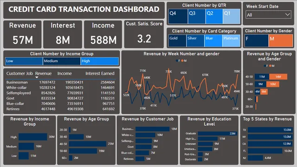Screen dimensions: 297x167
Task: Click the Customer Job column header
Action: pos(19,73)
